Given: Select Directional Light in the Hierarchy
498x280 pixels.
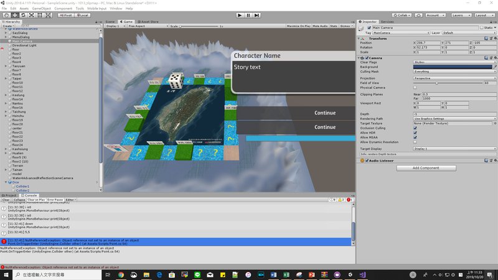Looking at the screenshot, I should pos(24,45).
